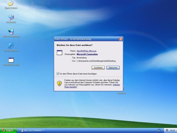The height and width of the screenshot is (133, 177).
Task: Click the Abbrechen button
Action: pos(113,68)
